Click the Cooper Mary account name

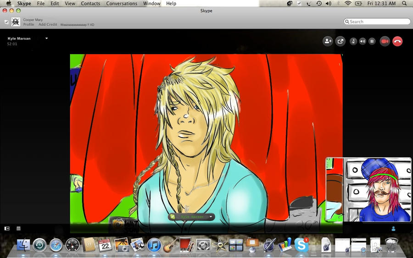33,20
